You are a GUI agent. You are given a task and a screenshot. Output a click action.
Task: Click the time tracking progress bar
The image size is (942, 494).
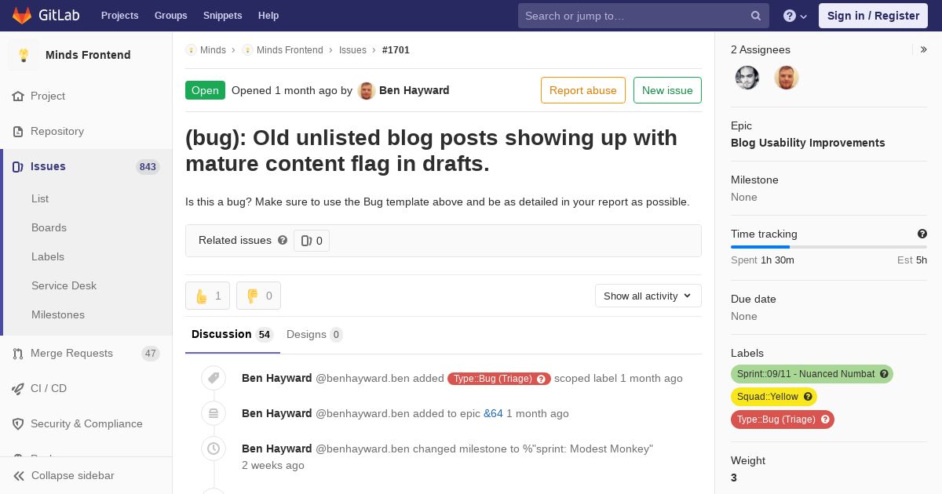(x=829, y=247)
